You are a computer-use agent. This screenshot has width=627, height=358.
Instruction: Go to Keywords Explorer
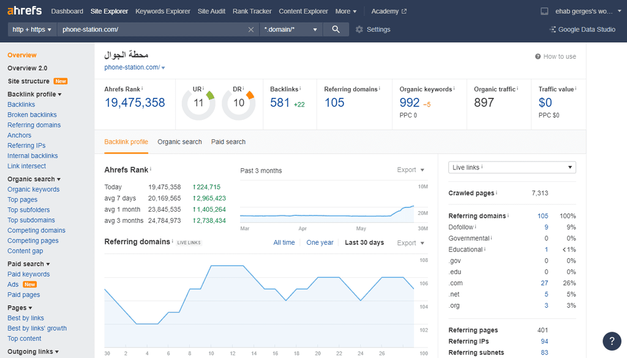(163, 11)
